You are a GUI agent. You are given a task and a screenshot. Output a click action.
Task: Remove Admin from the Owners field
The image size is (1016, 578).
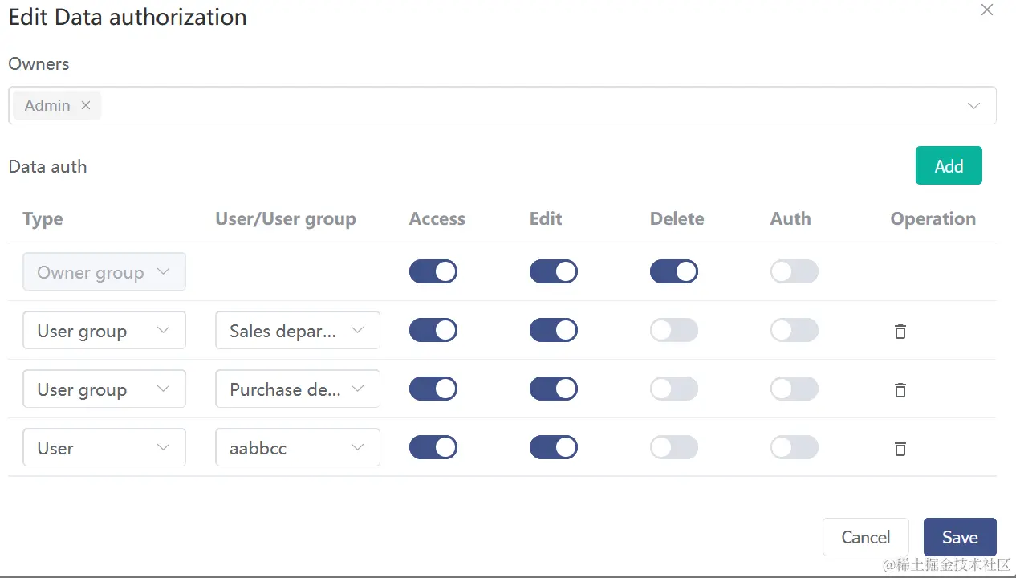[x=85, y=105]
